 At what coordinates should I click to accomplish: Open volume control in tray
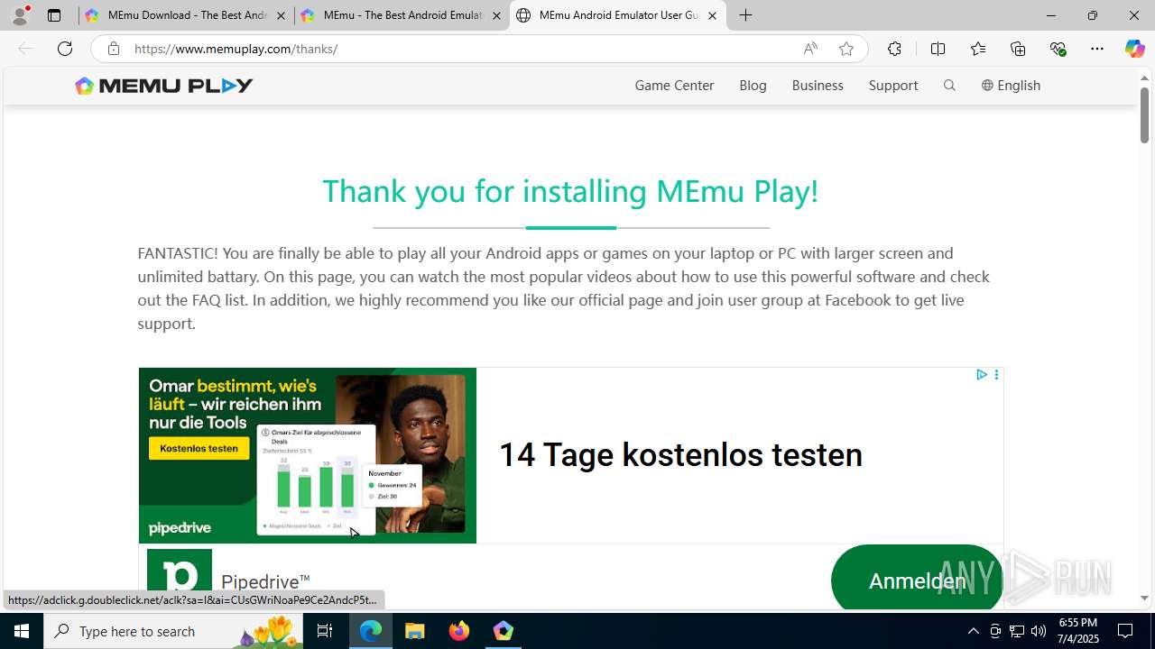coord(1039,631)
